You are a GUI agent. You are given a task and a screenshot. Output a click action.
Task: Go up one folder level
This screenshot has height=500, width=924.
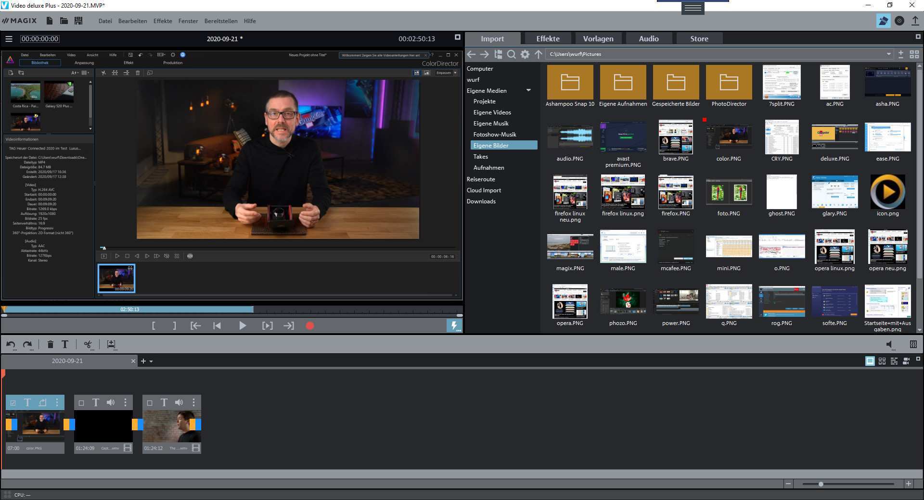click(539, 54)
